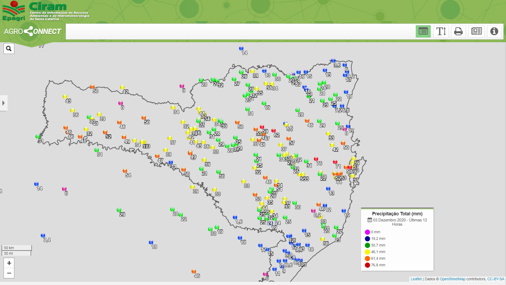
Task: Select the red station marker reading 71
Action: [x=335, y=162]
